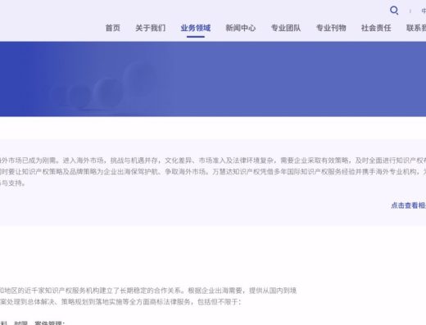Click the line ending 包括但不限于
This screenshot has width=426, height=325.
tap(120, 302)
